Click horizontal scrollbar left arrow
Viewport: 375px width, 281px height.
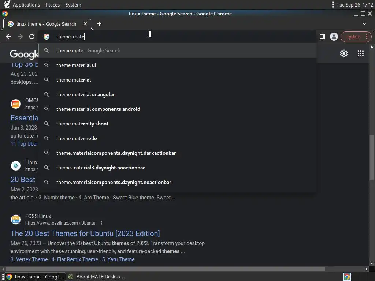[3, 269]
